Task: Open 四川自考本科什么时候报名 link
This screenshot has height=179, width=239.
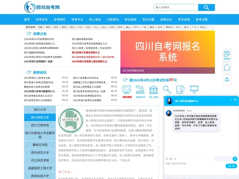Action: pyautogui.click(x=38, y=100)
